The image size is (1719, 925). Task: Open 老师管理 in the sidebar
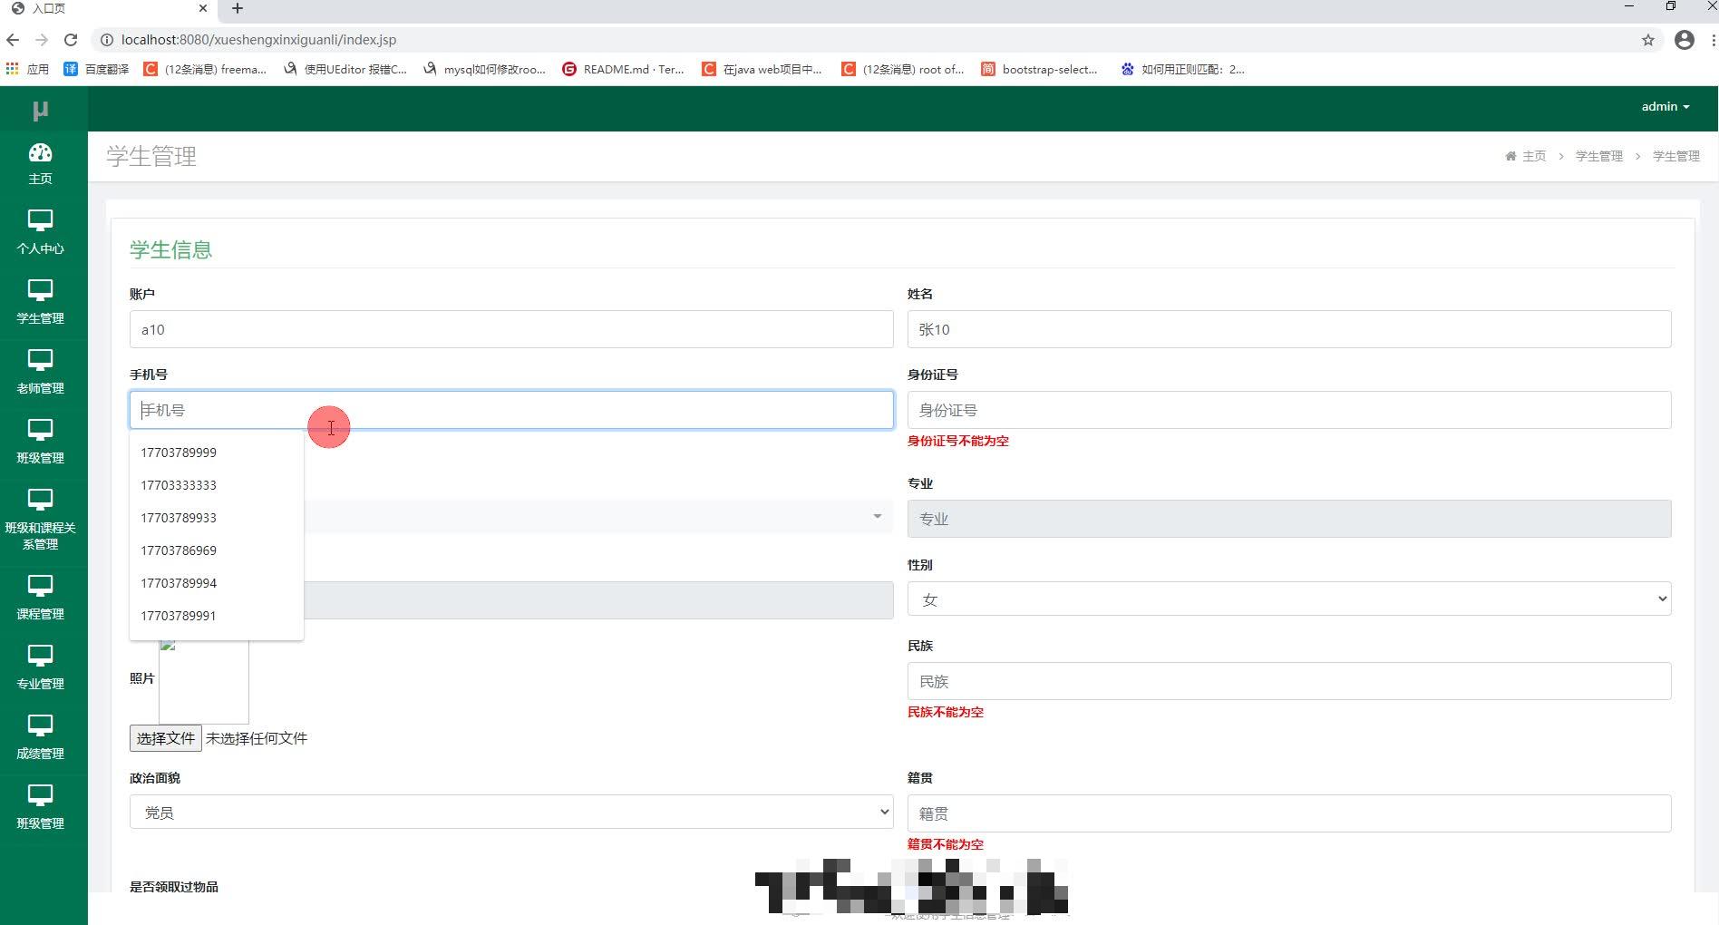click(x=40, y=373)
